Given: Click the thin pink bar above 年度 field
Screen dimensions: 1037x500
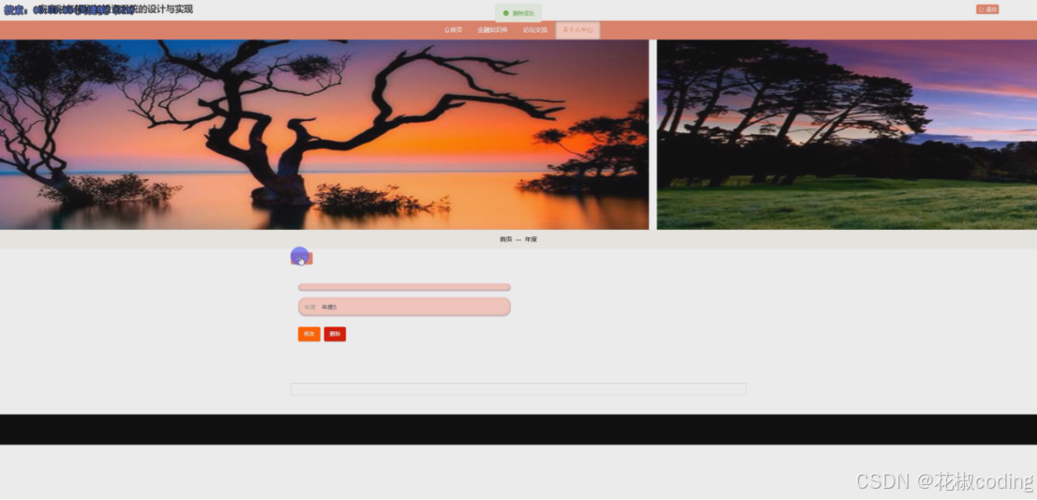Looking at the screenshot, I should [x=404, y=287].
